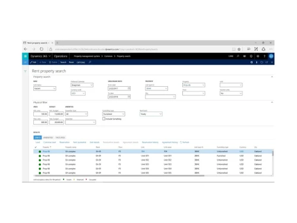Image resolution: width=297 pixels, height=223 pixels.
Task: Open To date calendar picker icon
Action: tap(129, 97)
